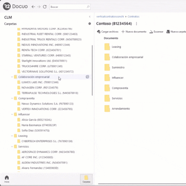Click the Colaboración empresarial row action icon
Screen dimensions: 186x186
(x=87, y=77)
